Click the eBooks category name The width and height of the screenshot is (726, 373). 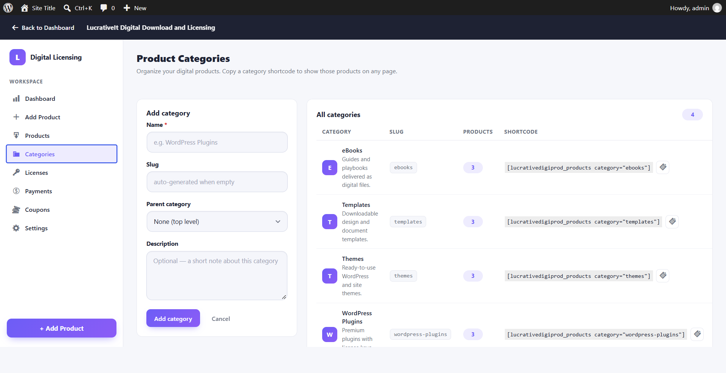pyautogui.click(x=352, y=150)
